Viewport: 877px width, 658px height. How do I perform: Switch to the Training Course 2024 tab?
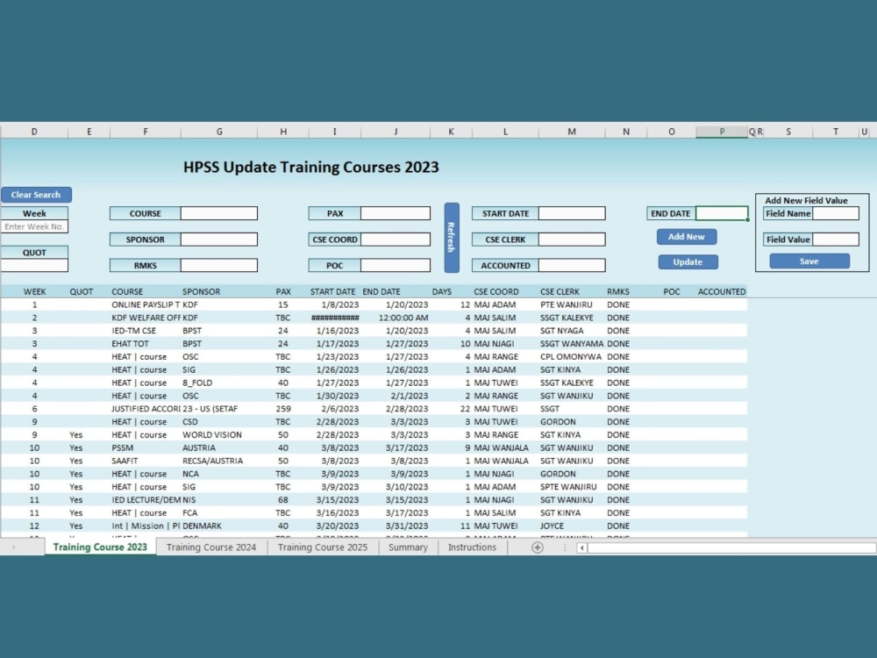point(210,547)
